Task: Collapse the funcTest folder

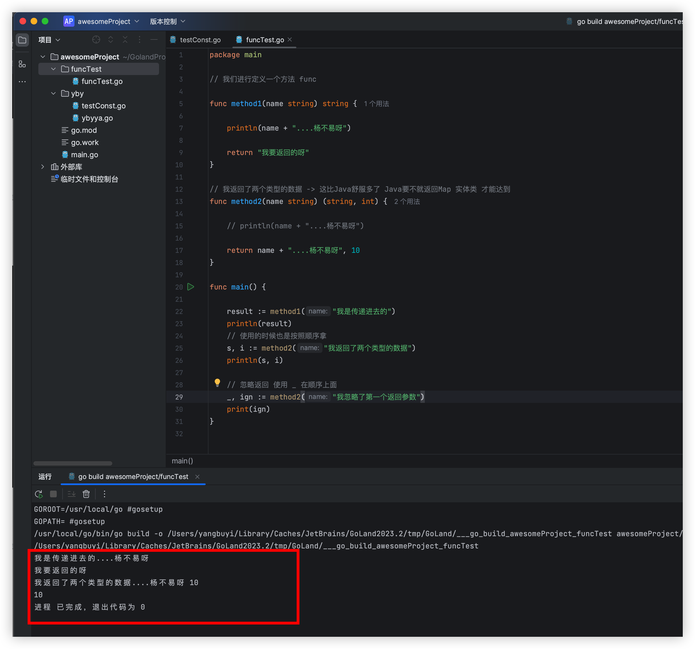Action: coord(53,69)
